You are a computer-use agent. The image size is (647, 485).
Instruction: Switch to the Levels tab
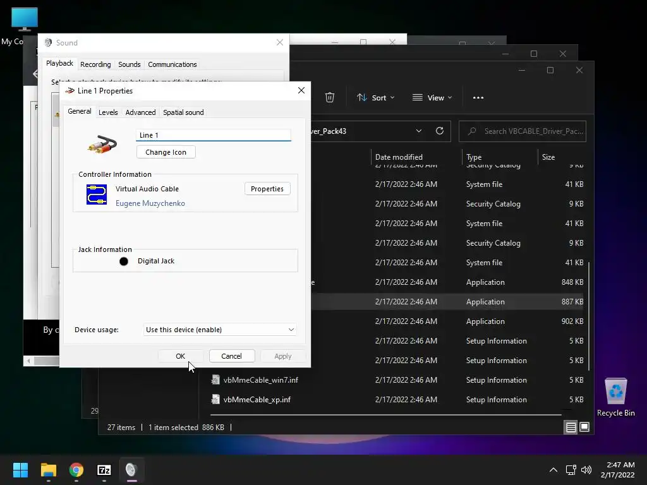(x=108, y=112)
